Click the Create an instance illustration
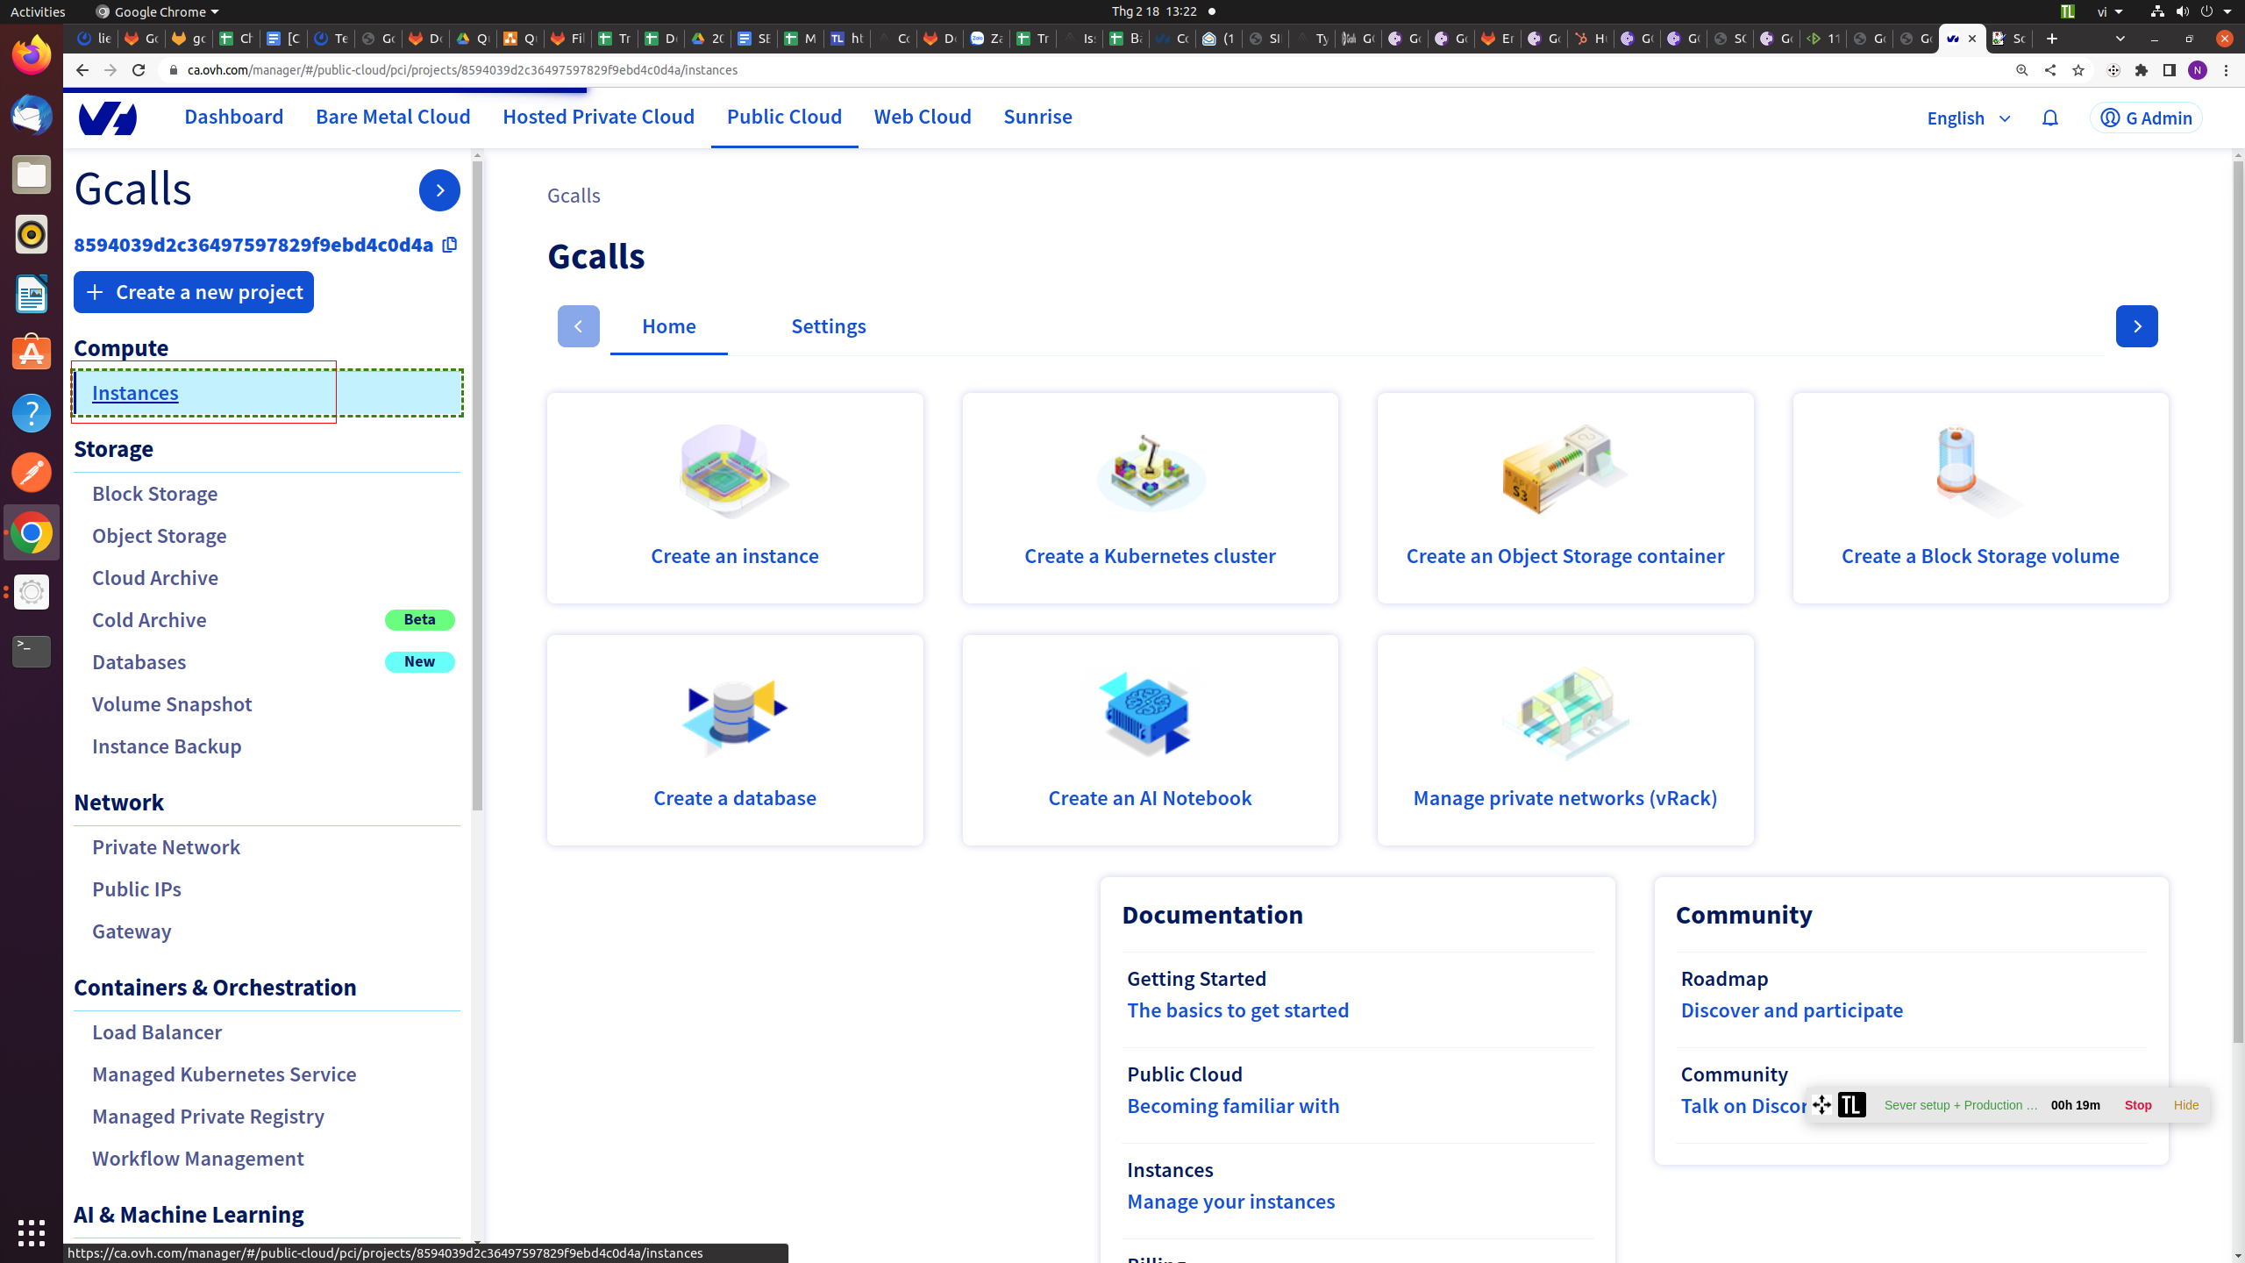Image resolution: width=2245 pixels, height=1263 pixels. point(734,471)
